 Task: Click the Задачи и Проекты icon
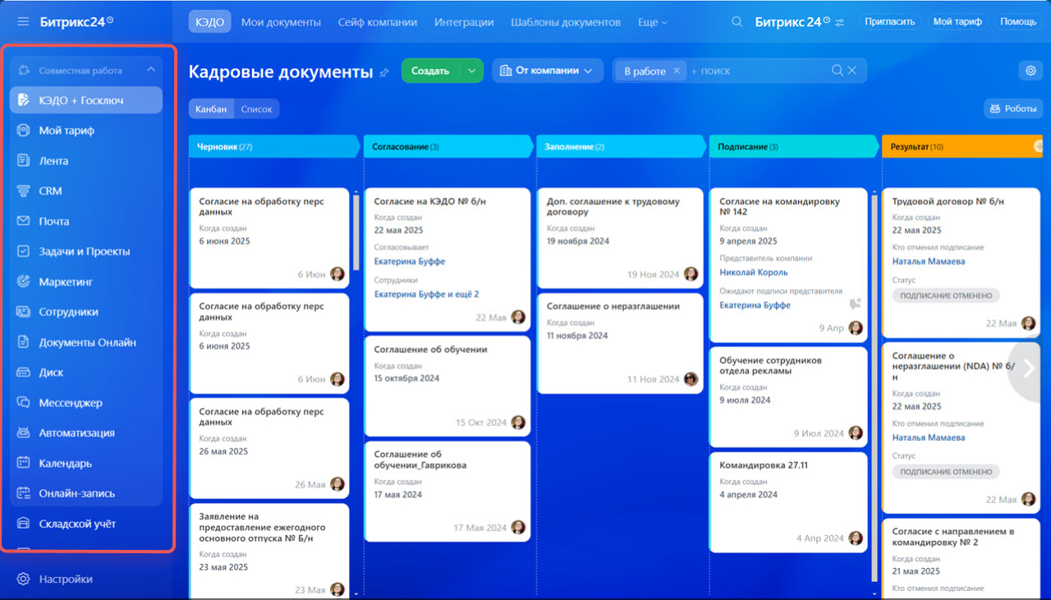click(24, 251)
